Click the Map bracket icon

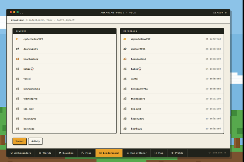[156, 153]
